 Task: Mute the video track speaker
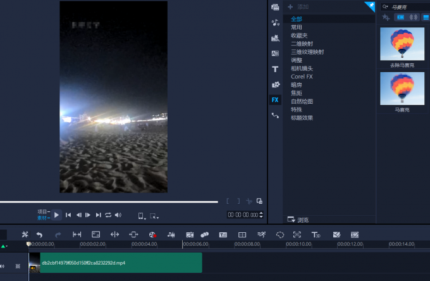point(3,266)
